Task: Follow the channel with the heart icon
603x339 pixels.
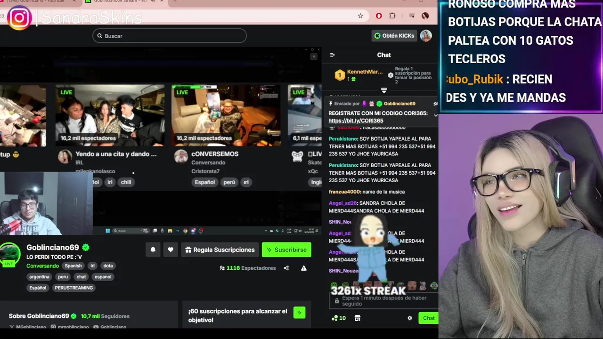Action: click(171, 250)
